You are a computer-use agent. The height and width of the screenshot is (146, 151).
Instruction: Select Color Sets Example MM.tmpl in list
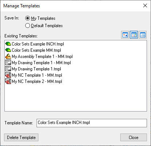[x=36, y=50]
